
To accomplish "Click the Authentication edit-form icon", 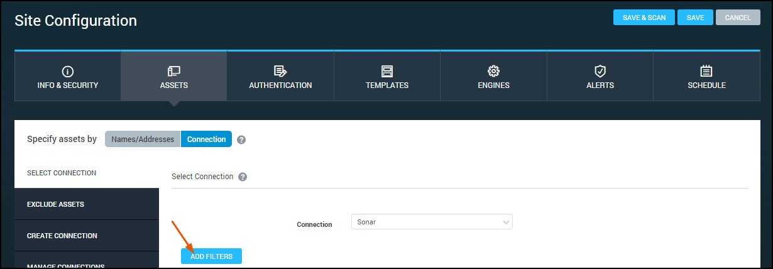I will tap(280, 71).
